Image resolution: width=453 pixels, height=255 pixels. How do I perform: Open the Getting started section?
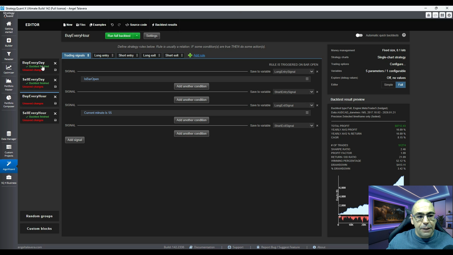(x=9, y=27)
